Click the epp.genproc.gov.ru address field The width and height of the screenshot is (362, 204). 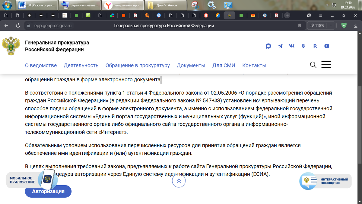point(53,26)
